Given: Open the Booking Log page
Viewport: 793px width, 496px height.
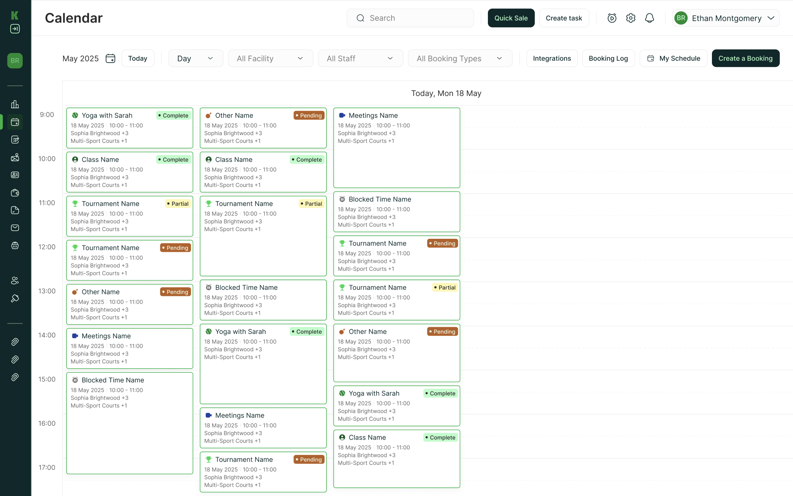Looking at the screenshot, I should (608, 58).
